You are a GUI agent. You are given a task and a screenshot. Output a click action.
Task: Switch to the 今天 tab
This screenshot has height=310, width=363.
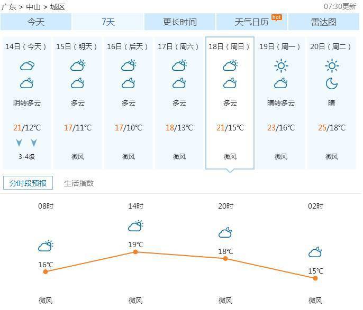pos(36,22)
